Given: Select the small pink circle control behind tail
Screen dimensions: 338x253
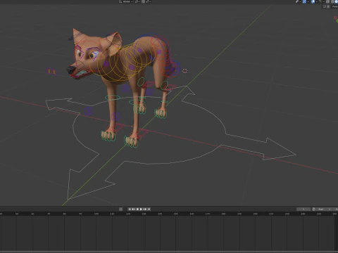Looking at the screenshot, I should [184, 71].
